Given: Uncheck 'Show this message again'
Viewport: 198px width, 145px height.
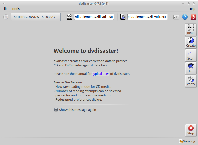Looking at the screenshot, I should [56, 110].
